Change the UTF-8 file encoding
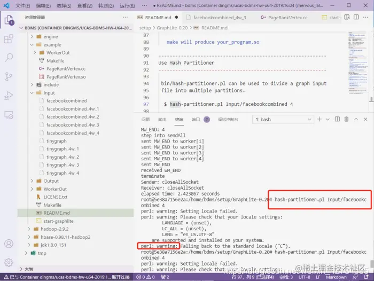374x281 pixels. coord(304,277)
